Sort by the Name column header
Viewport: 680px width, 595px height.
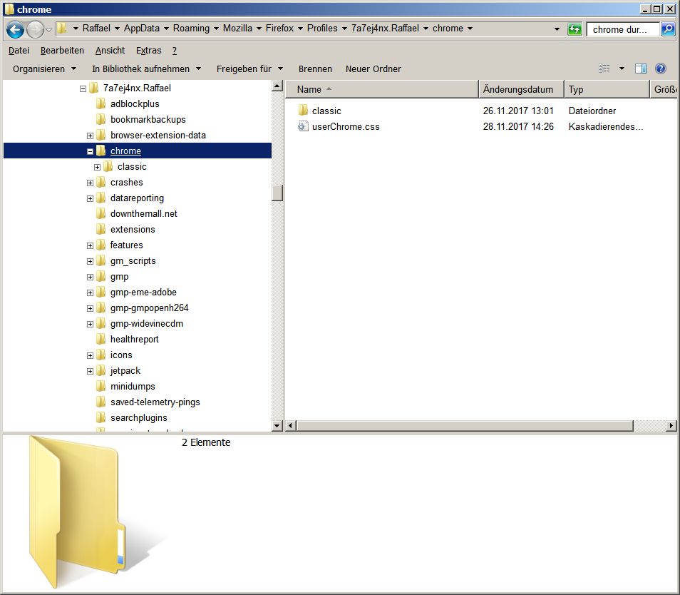pos(382,89)
